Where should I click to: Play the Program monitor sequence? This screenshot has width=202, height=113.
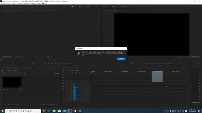[152, 64]
